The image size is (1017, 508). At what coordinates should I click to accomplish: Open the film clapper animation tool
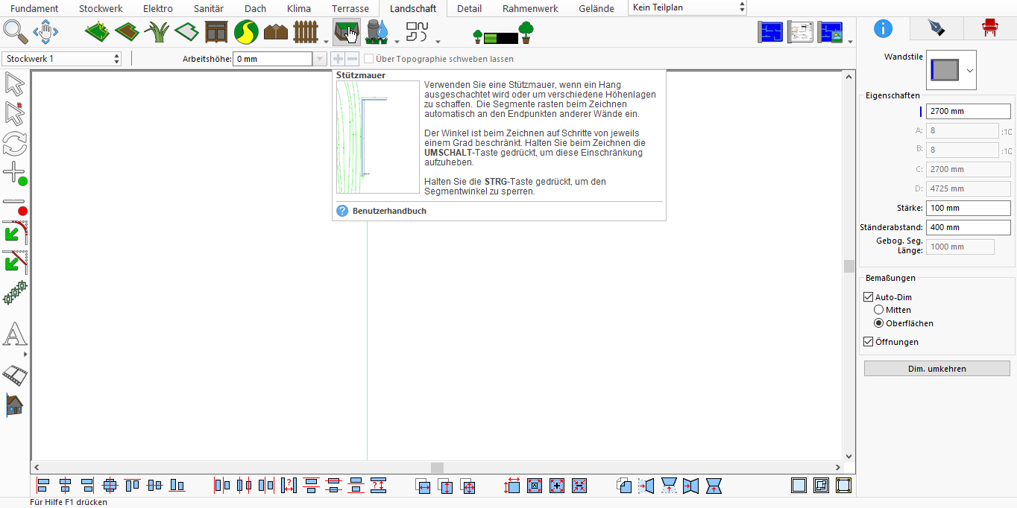click(15, 375)
